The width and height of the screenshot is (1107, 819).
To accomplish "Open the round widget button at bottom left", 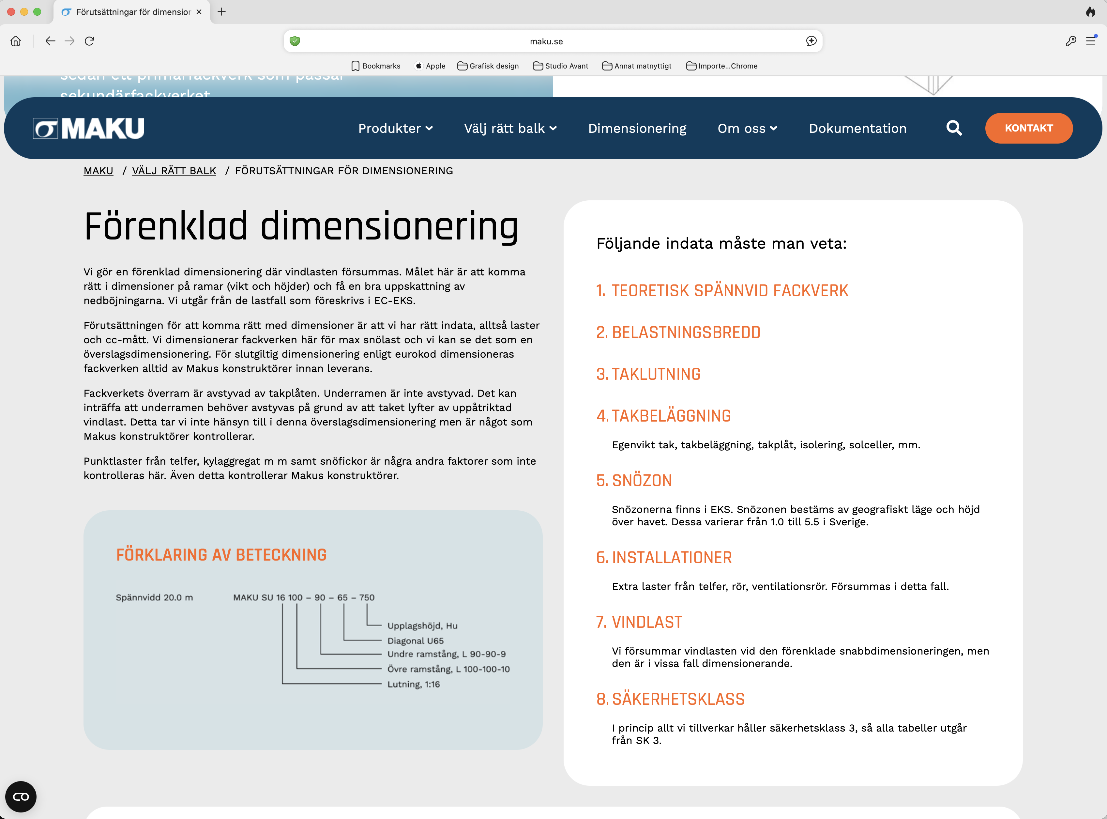I will [21, 797].
